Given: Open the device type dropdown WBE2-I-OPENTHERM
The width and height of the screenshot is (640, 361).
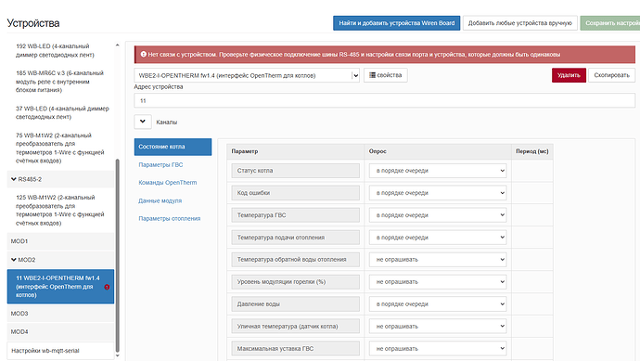Looking at the screenshot, I should coord(247,75).
